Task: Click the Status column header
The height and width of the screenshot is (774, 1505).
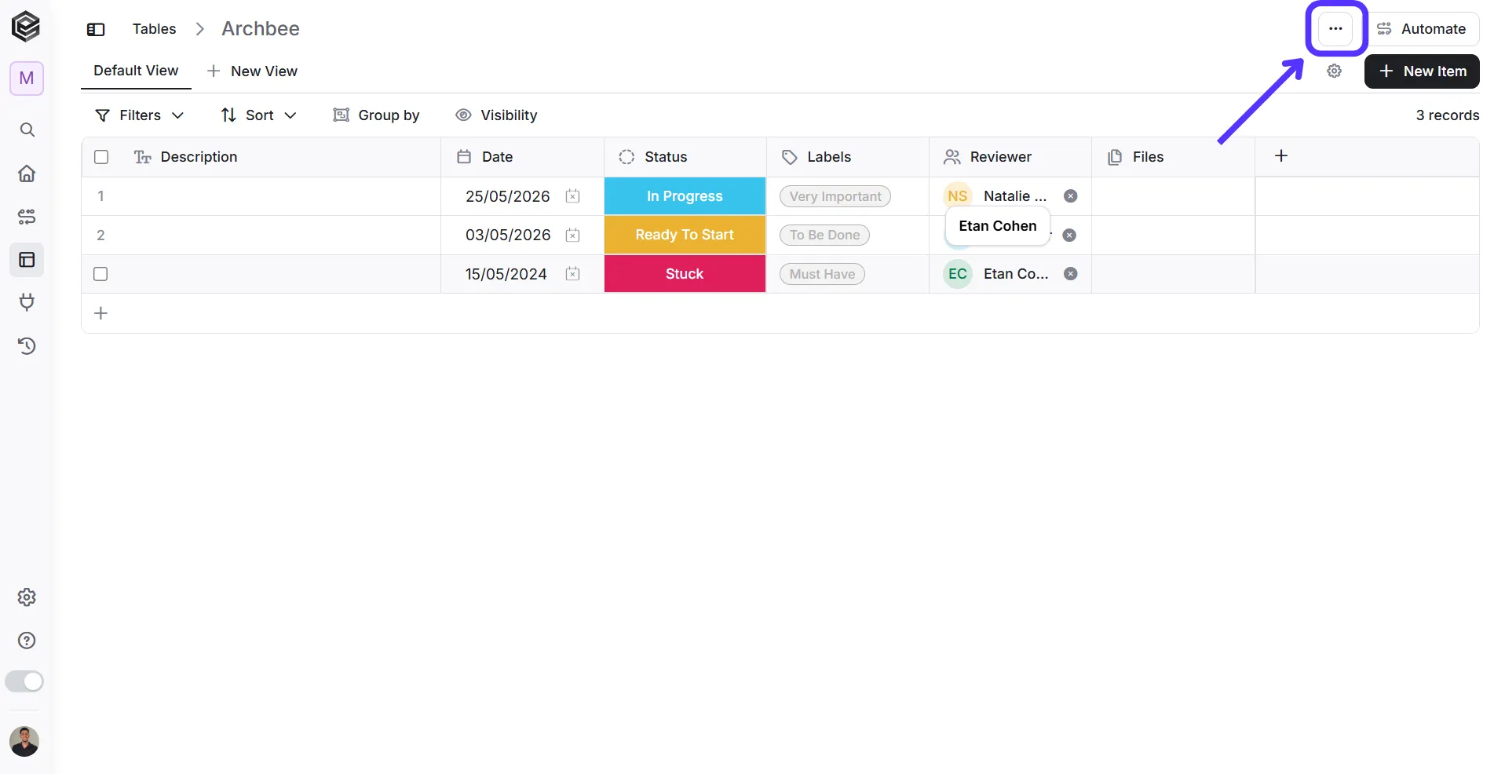Action: click(685, 157)
